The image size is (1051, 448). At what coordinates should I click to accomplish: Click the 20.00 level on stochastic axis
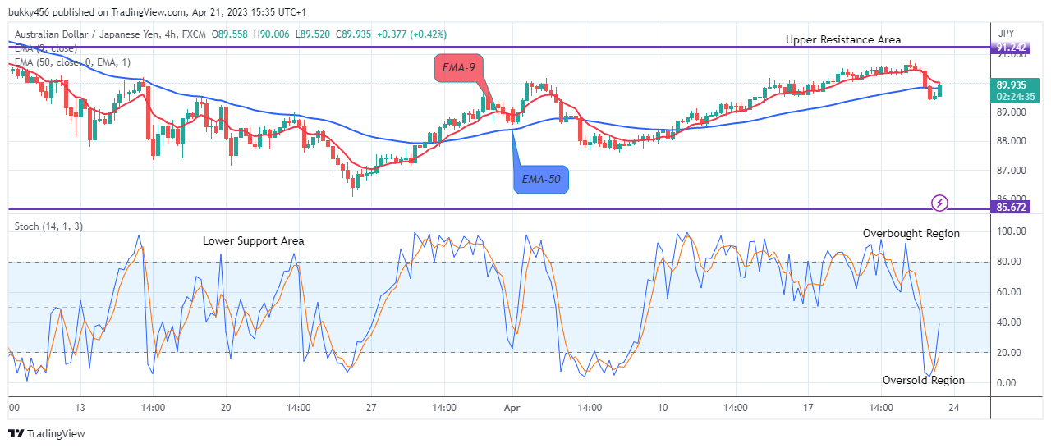(1010, 353)
